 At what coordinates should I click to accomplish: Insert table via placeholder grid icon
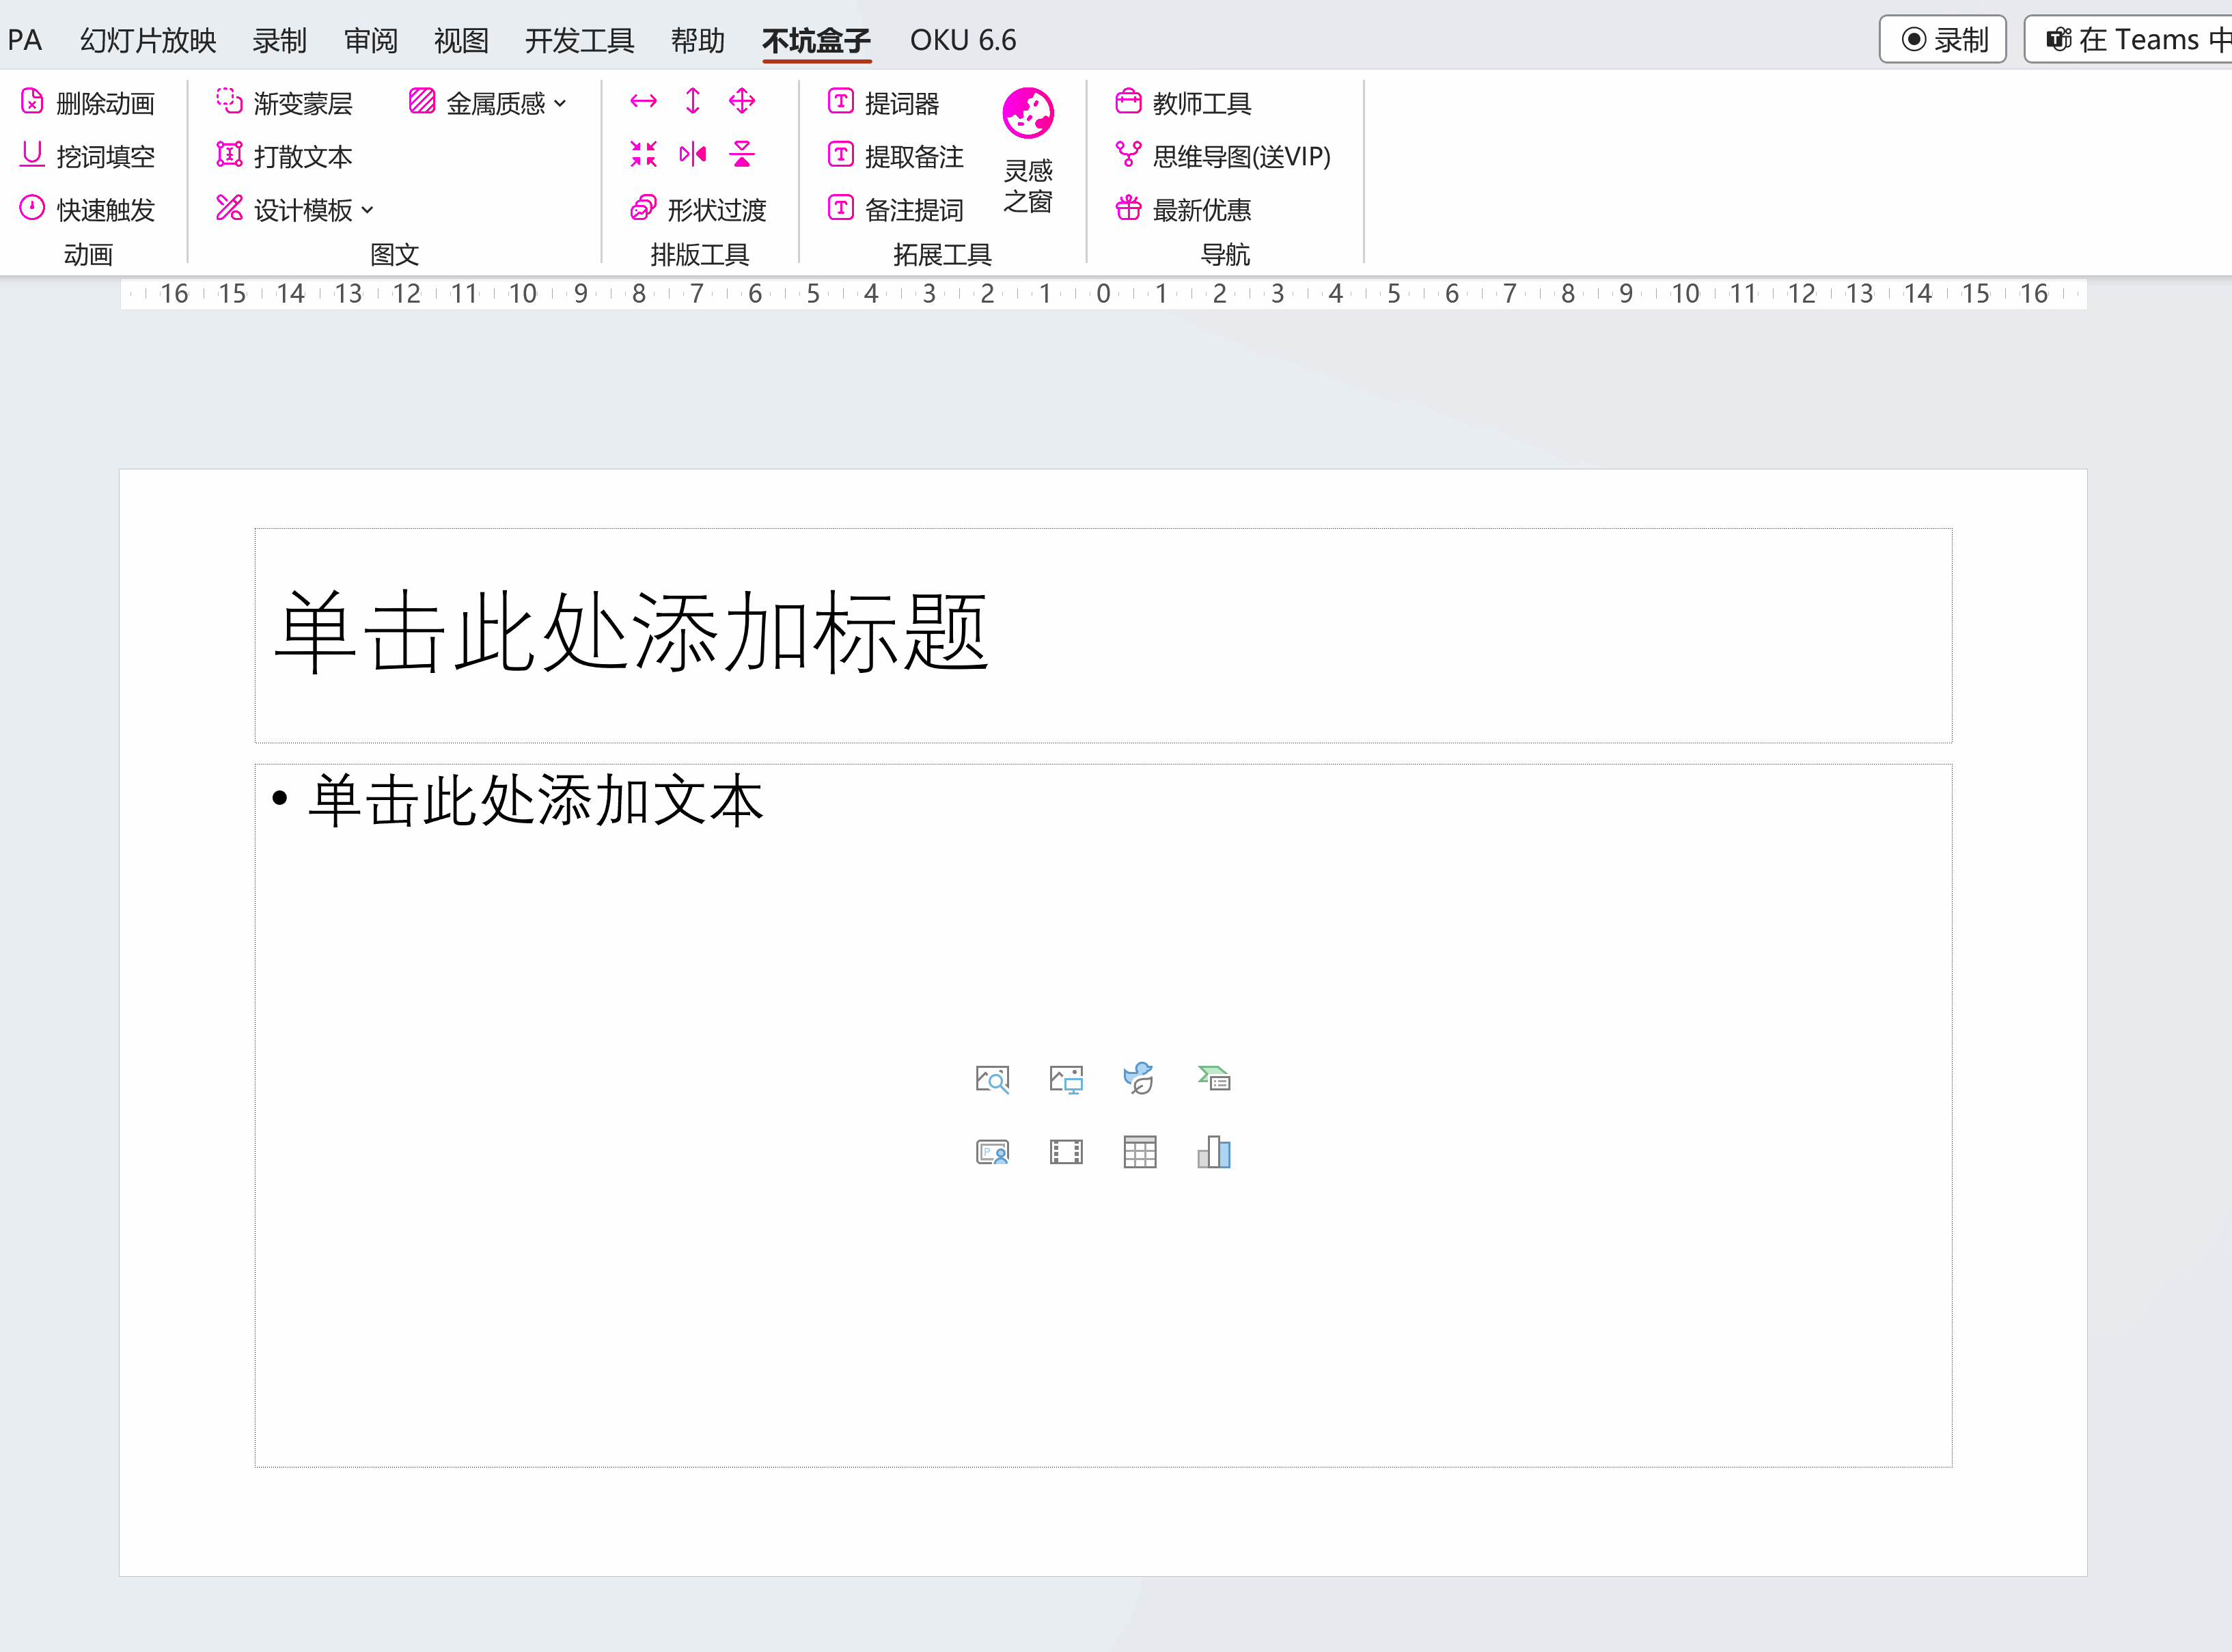click(1139, 1152)
